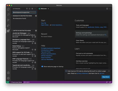Click the JavaScript language support link
Image resolution: width=118 pixels, height=91 pixels.
click(91, 27)
